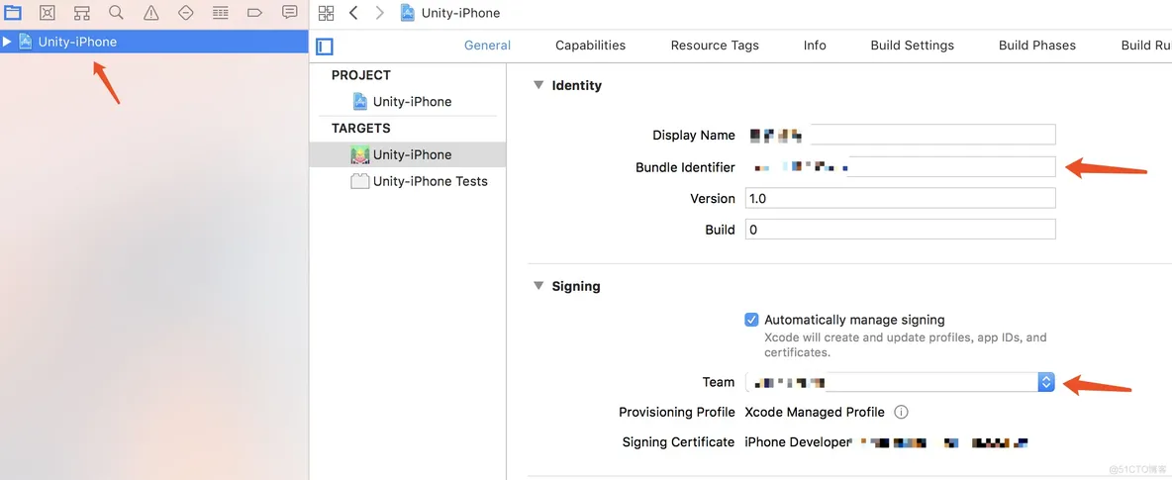Open the Symbol navigator

point(81,12)
